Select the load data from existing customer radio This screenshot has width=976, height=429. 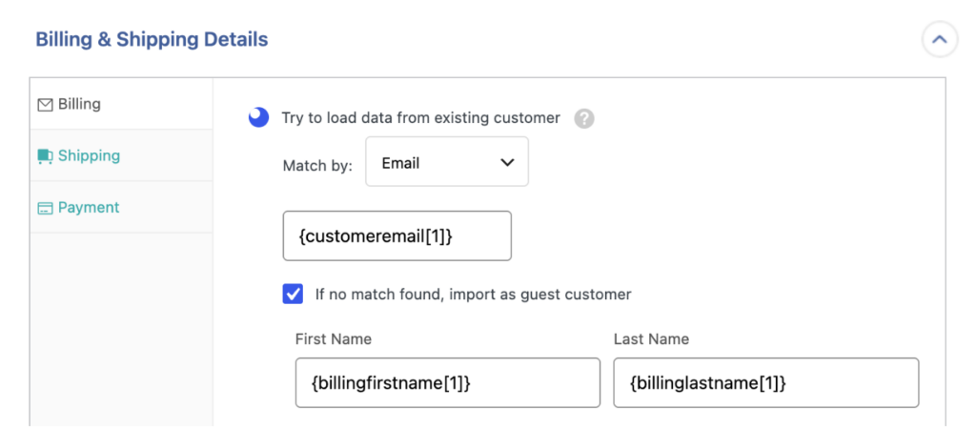click(x=258, y=117)
